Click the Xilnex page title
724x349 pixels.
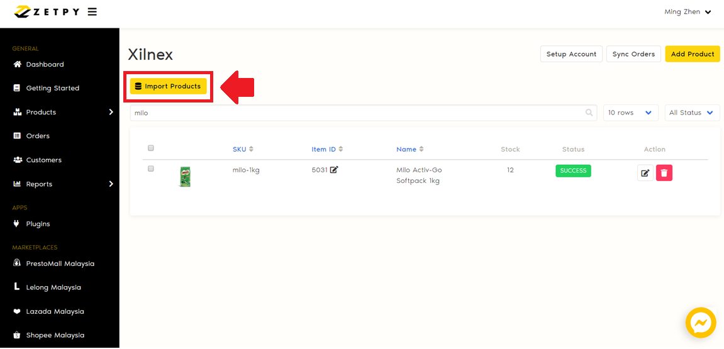point(150,55)
